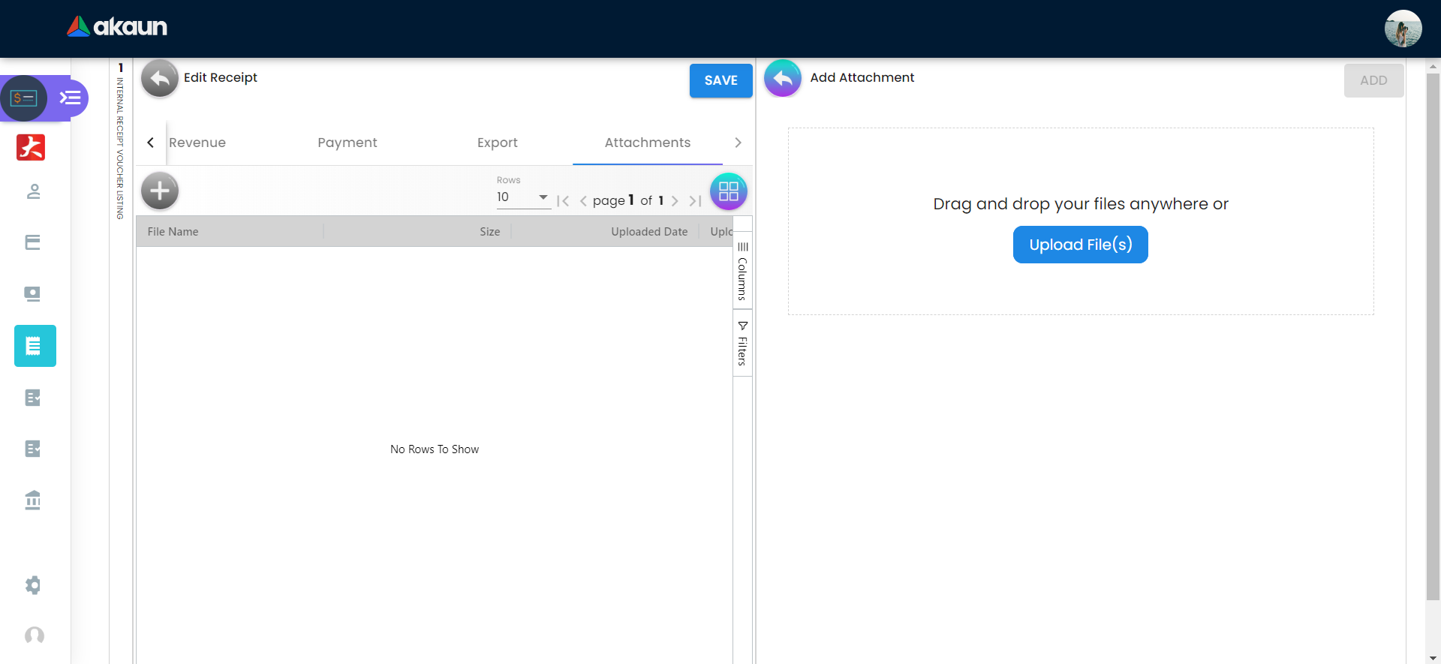This screenshot has height=664, width=1441.
Task: Expand the Columns side panel
Action: tap(742, 270)
